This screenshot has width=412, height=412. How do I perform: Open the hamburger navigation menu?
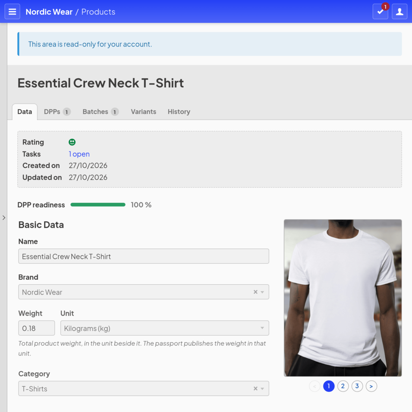tap(13, 12)
